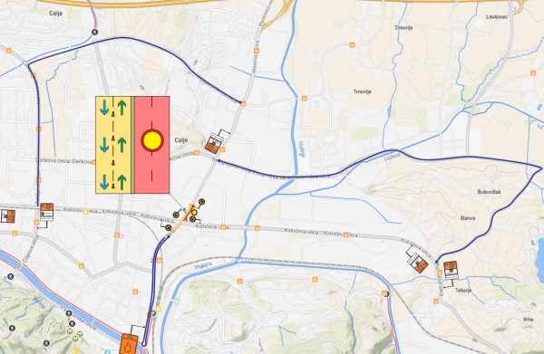
Task: Open the orange detour sign at the bottom
Action: click(129, 344)
